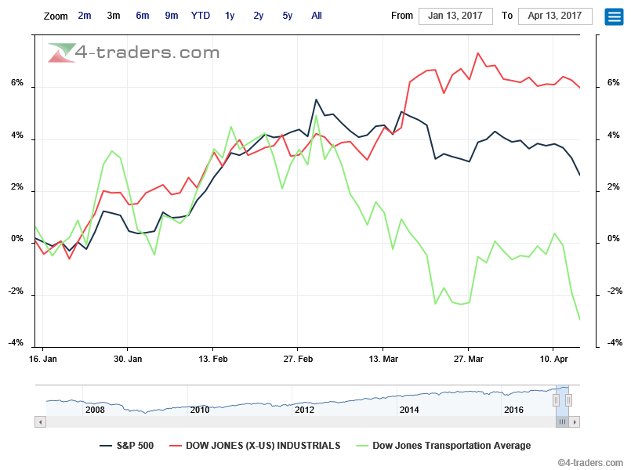Toggle S&P 500 series in legend
631x470 pixels.
click(127, 446)
